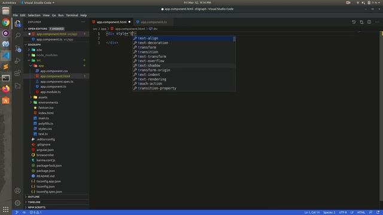
Task: Open the Explorer view in activity bar
Action: 17,23
